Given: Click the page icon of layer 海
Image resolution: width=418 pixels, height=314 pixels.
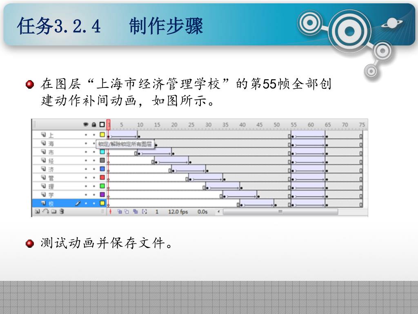Looking at the screenshot, I should coord(43,143).
